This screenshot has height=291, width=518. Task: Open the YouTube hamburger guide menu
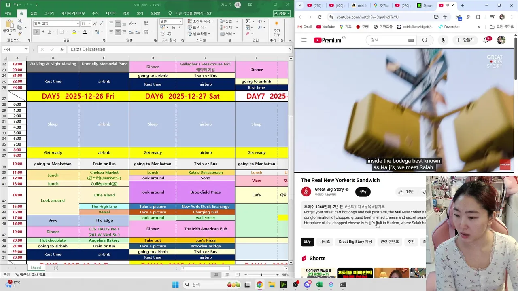(x=304, y=40)
